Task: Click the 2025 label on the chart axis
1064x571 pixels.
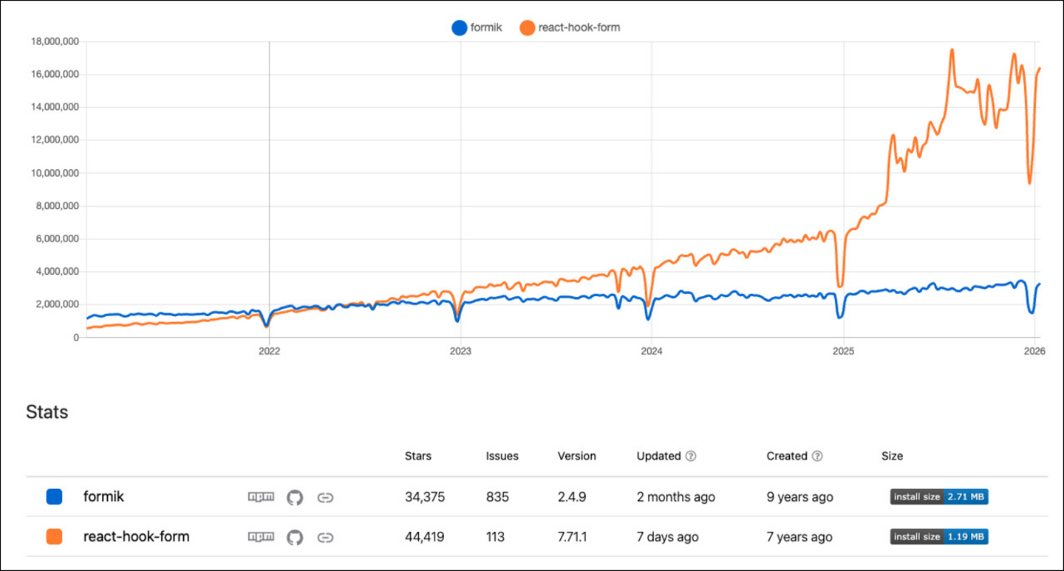Action: [x=843, y=352]
